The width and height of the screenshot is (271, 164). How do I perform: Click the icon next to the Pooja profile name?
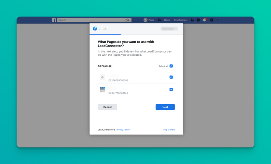point(159,20)
